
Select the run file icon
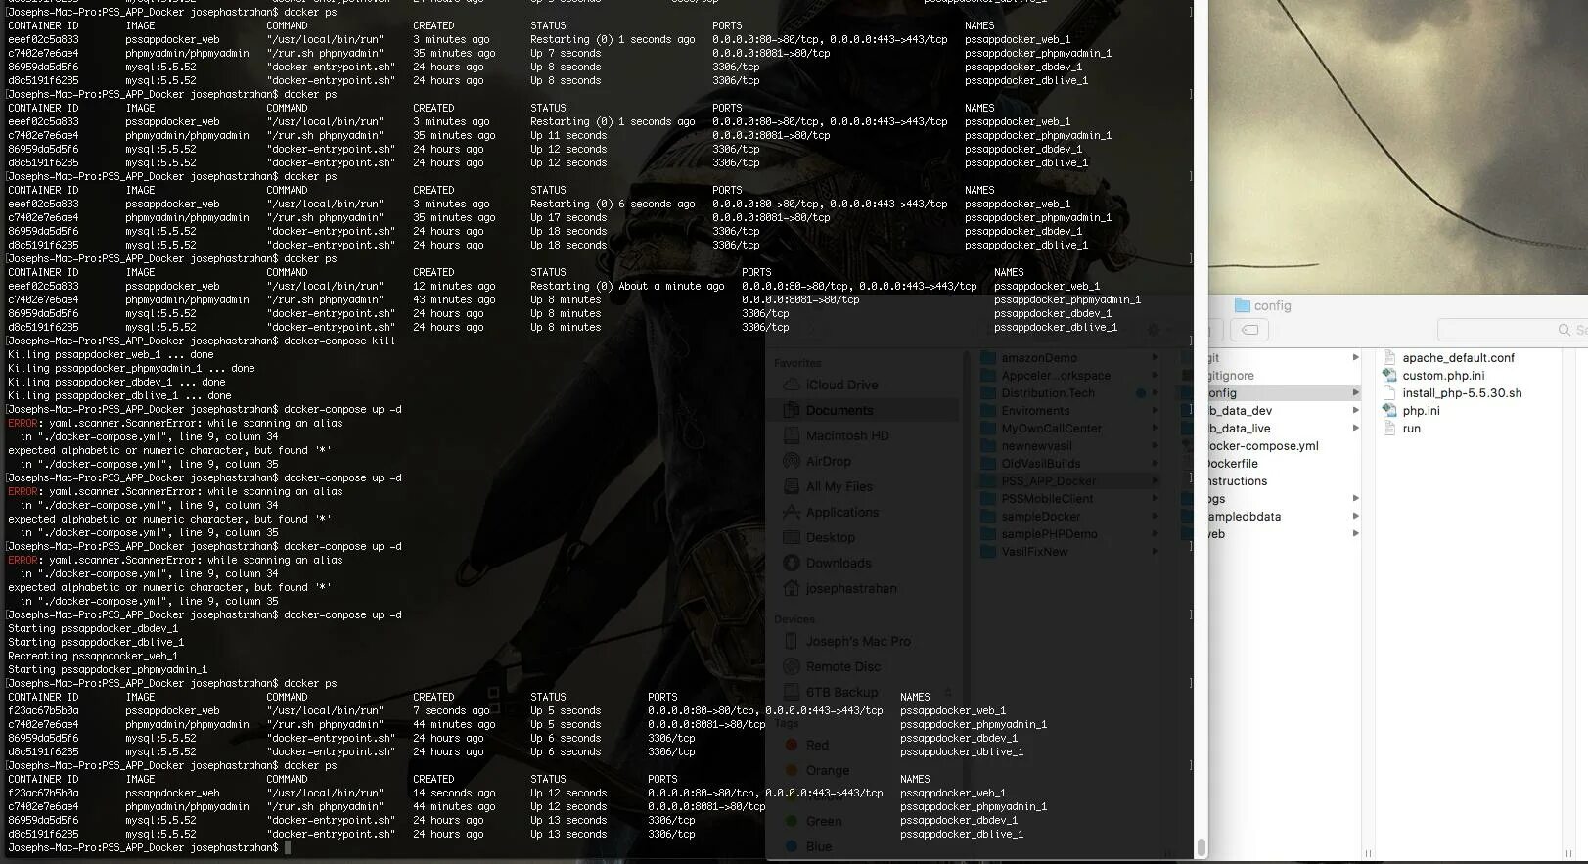(x=1388, y=428)
